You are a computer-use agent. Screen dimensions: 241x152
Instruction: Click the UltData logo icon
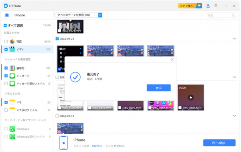tap(6, 6)
